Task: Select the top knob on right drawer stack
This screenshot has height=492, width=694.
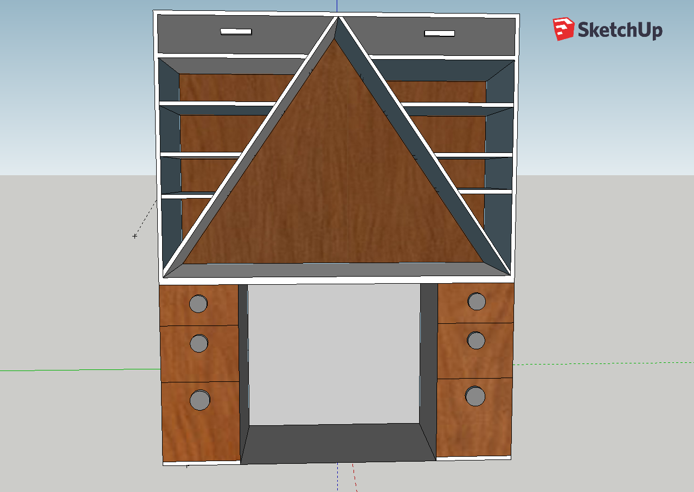Action: [477, 301]
